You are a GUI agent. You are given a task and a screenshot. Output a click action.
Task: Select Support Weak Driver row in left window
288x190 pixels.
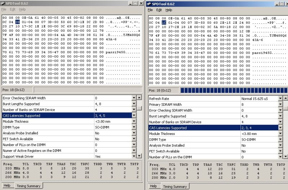click(67, 156)
